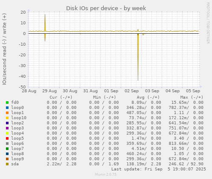This screenshot has height=179, width=212.
Task: Click the 'Max (-/+)' column header
Action: coord(192,97)
